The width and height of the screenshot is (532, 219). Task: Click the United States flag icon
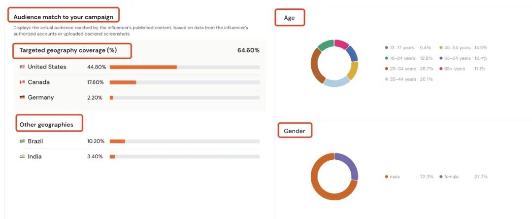(22, 67)
